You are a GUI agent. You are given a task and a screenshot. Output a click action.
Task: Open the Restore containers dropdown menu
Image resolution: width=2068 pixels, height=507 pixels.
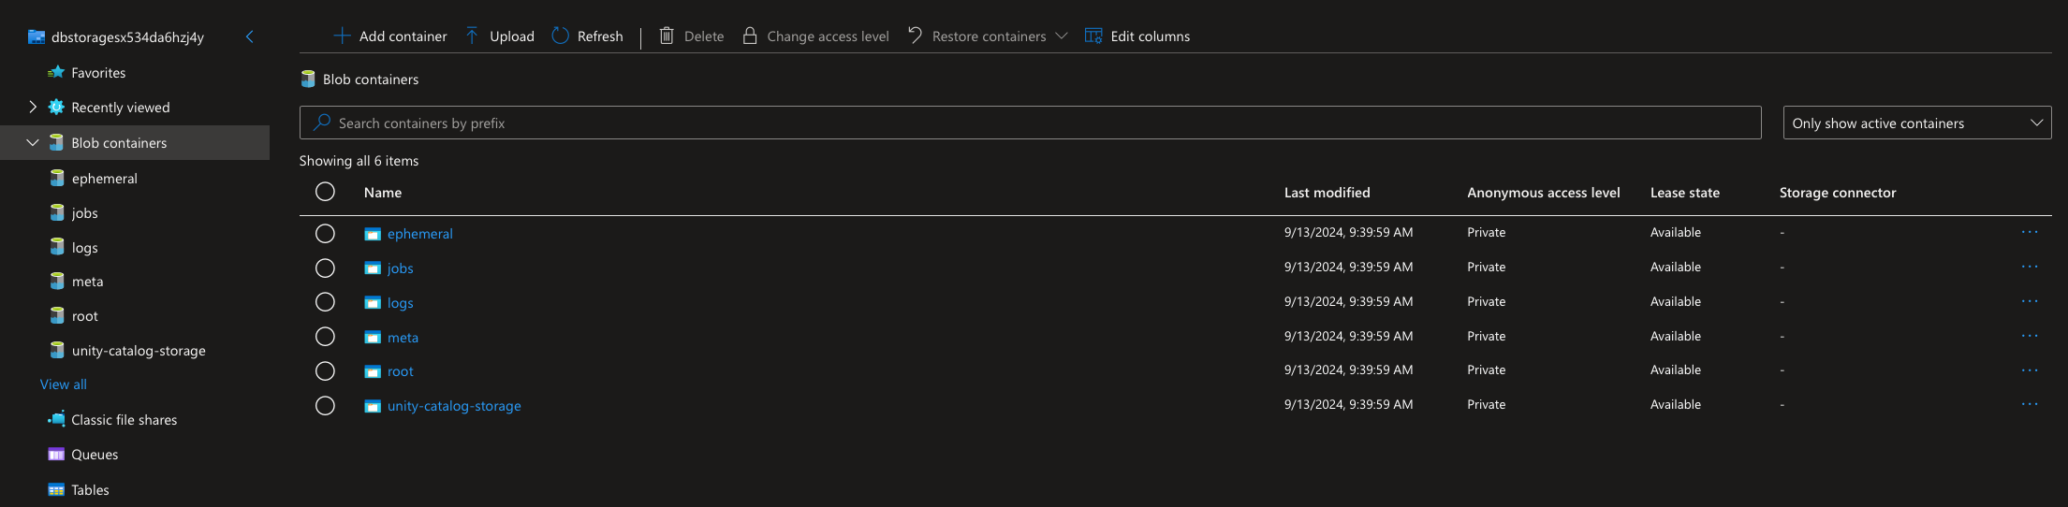[x=1061, y=36]
